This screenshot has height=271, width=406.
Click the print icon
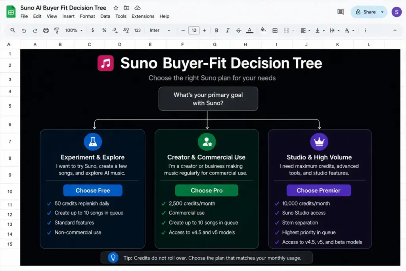tap(46, 30)
